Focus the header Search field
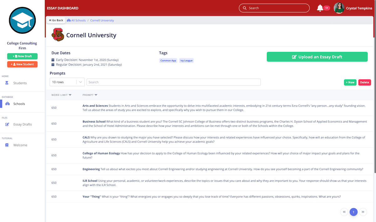Screen dimensions: 376x222 pos(274,8)
